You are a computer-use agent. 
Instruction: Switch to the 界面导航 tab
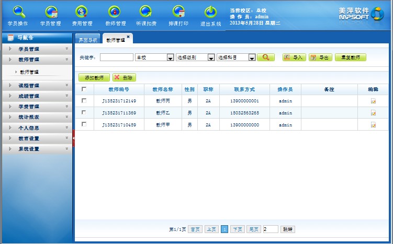click(x=87, y=40)
